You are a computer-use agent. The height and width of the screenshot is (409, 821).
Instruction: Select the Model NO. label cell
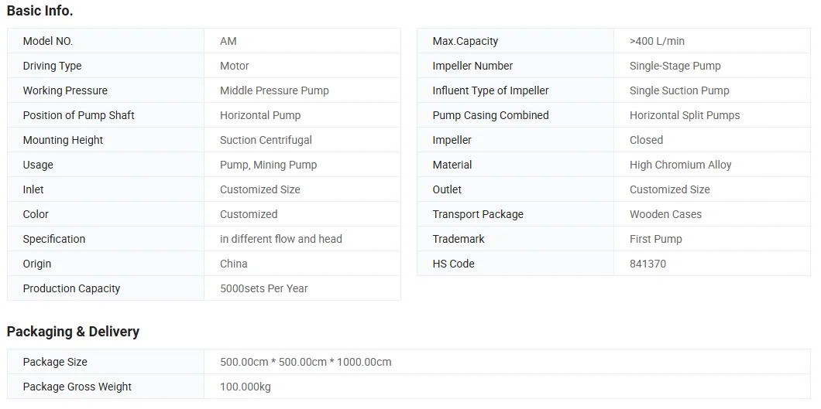48,41
